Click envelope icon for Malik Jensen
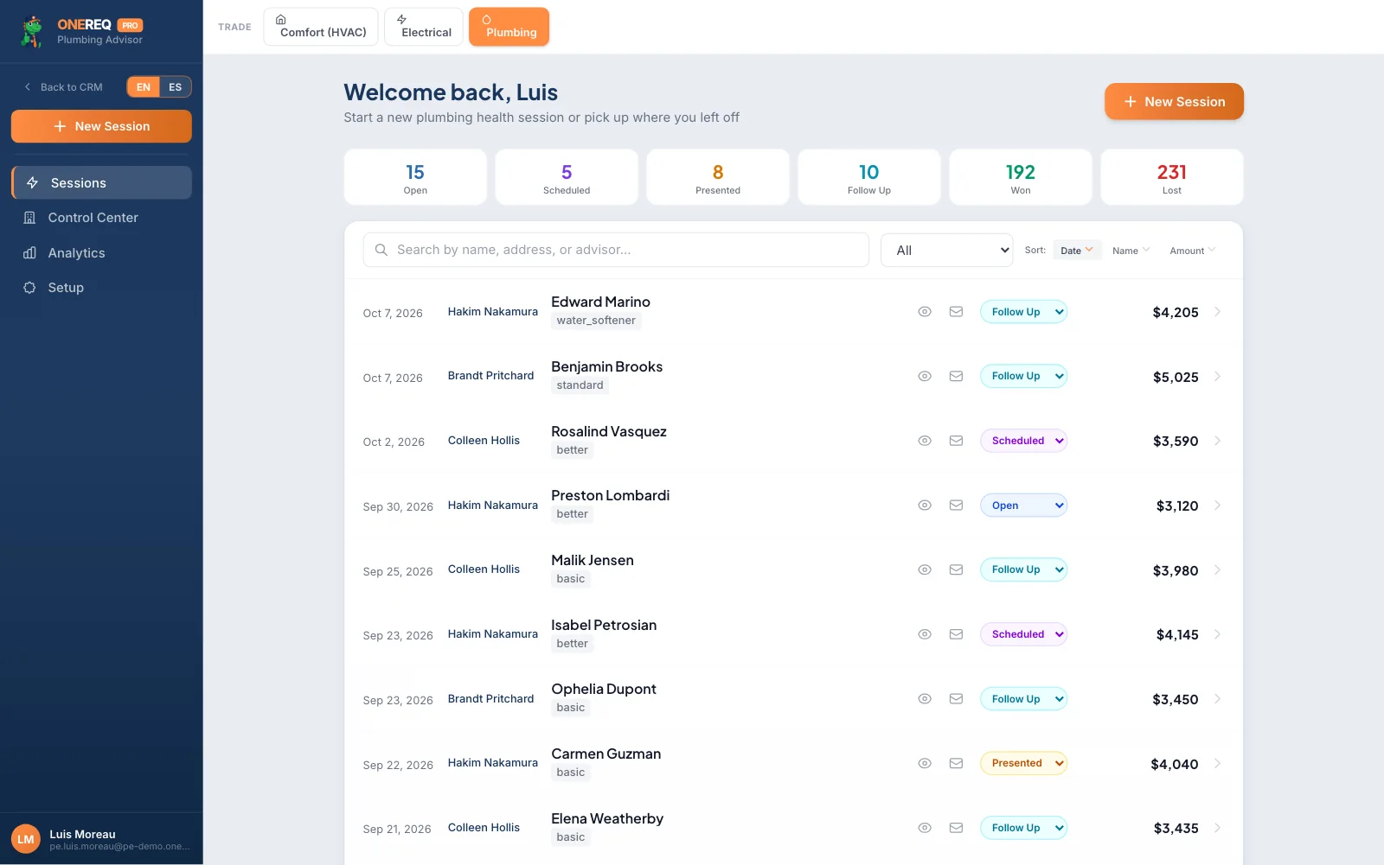The width and height of the screenshot is (1384, 865). 956,569
